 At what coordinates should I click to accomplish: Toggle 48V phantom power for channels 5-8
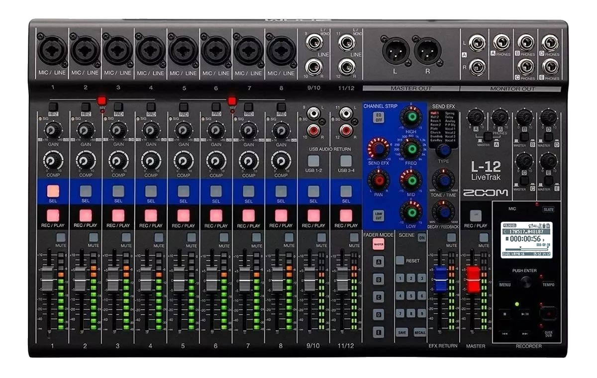[x=232, y=100]
